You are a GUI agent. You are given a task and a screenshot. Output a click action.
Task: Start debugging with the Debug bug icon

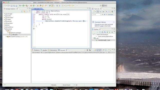(x=20, y=5)
